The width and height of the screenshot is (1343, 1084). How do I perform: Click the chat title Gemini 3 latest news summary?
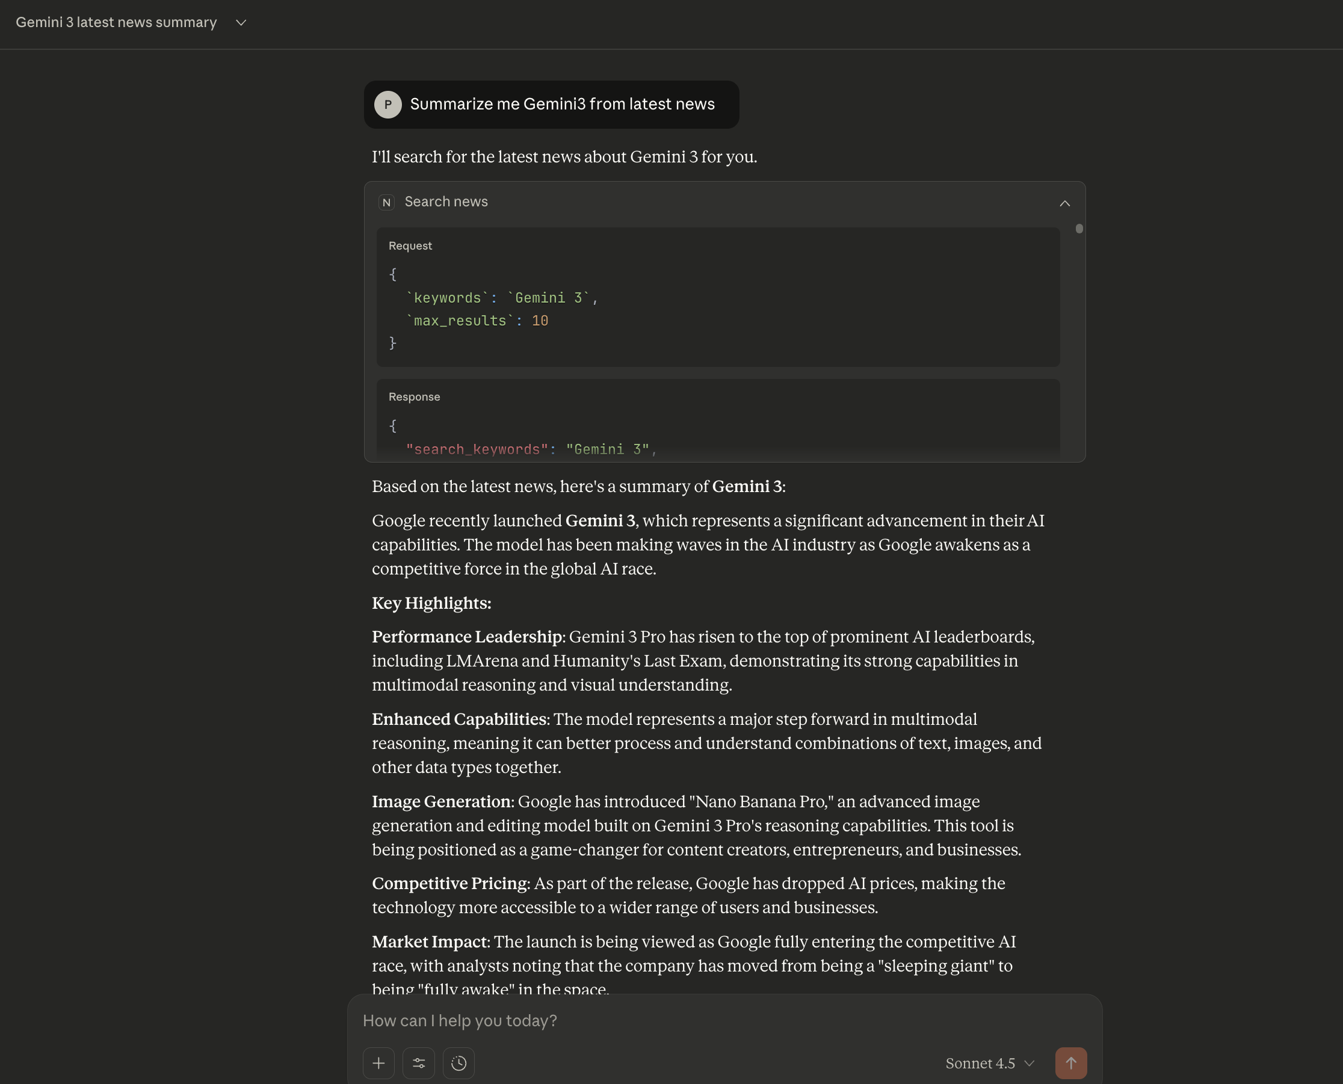point(116,22)
